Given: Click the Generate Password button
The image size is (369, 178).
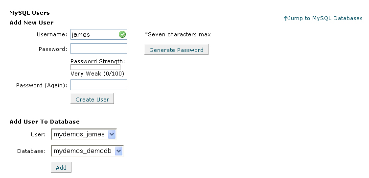Looking at the screenshot, I should (x=176, y=50).
